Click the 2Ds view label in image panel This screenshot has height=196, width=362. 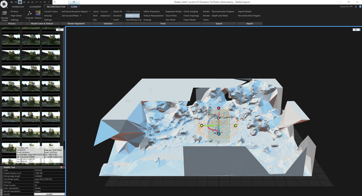click(60, 29)
